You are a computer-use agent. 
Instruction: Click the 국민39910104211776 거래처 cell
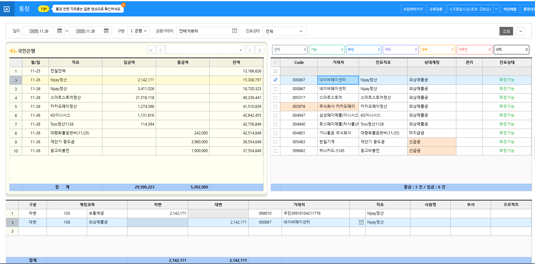[316, 213]
